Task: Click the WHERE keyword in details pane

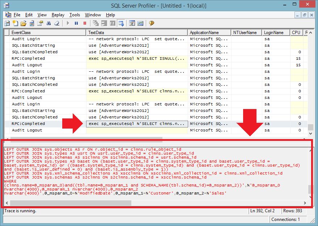Action: (10, 181)
